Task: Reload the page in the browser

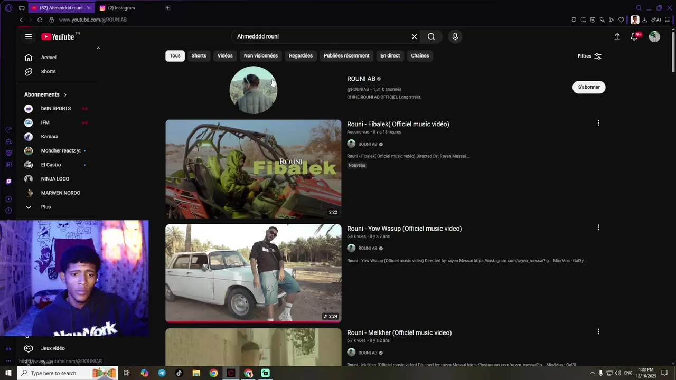Action: [40, 20]
